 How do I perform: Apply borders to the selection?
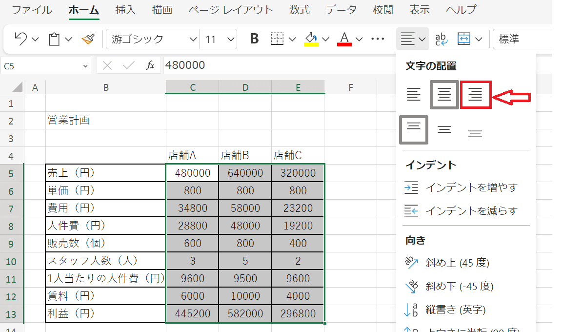point(278,39)
